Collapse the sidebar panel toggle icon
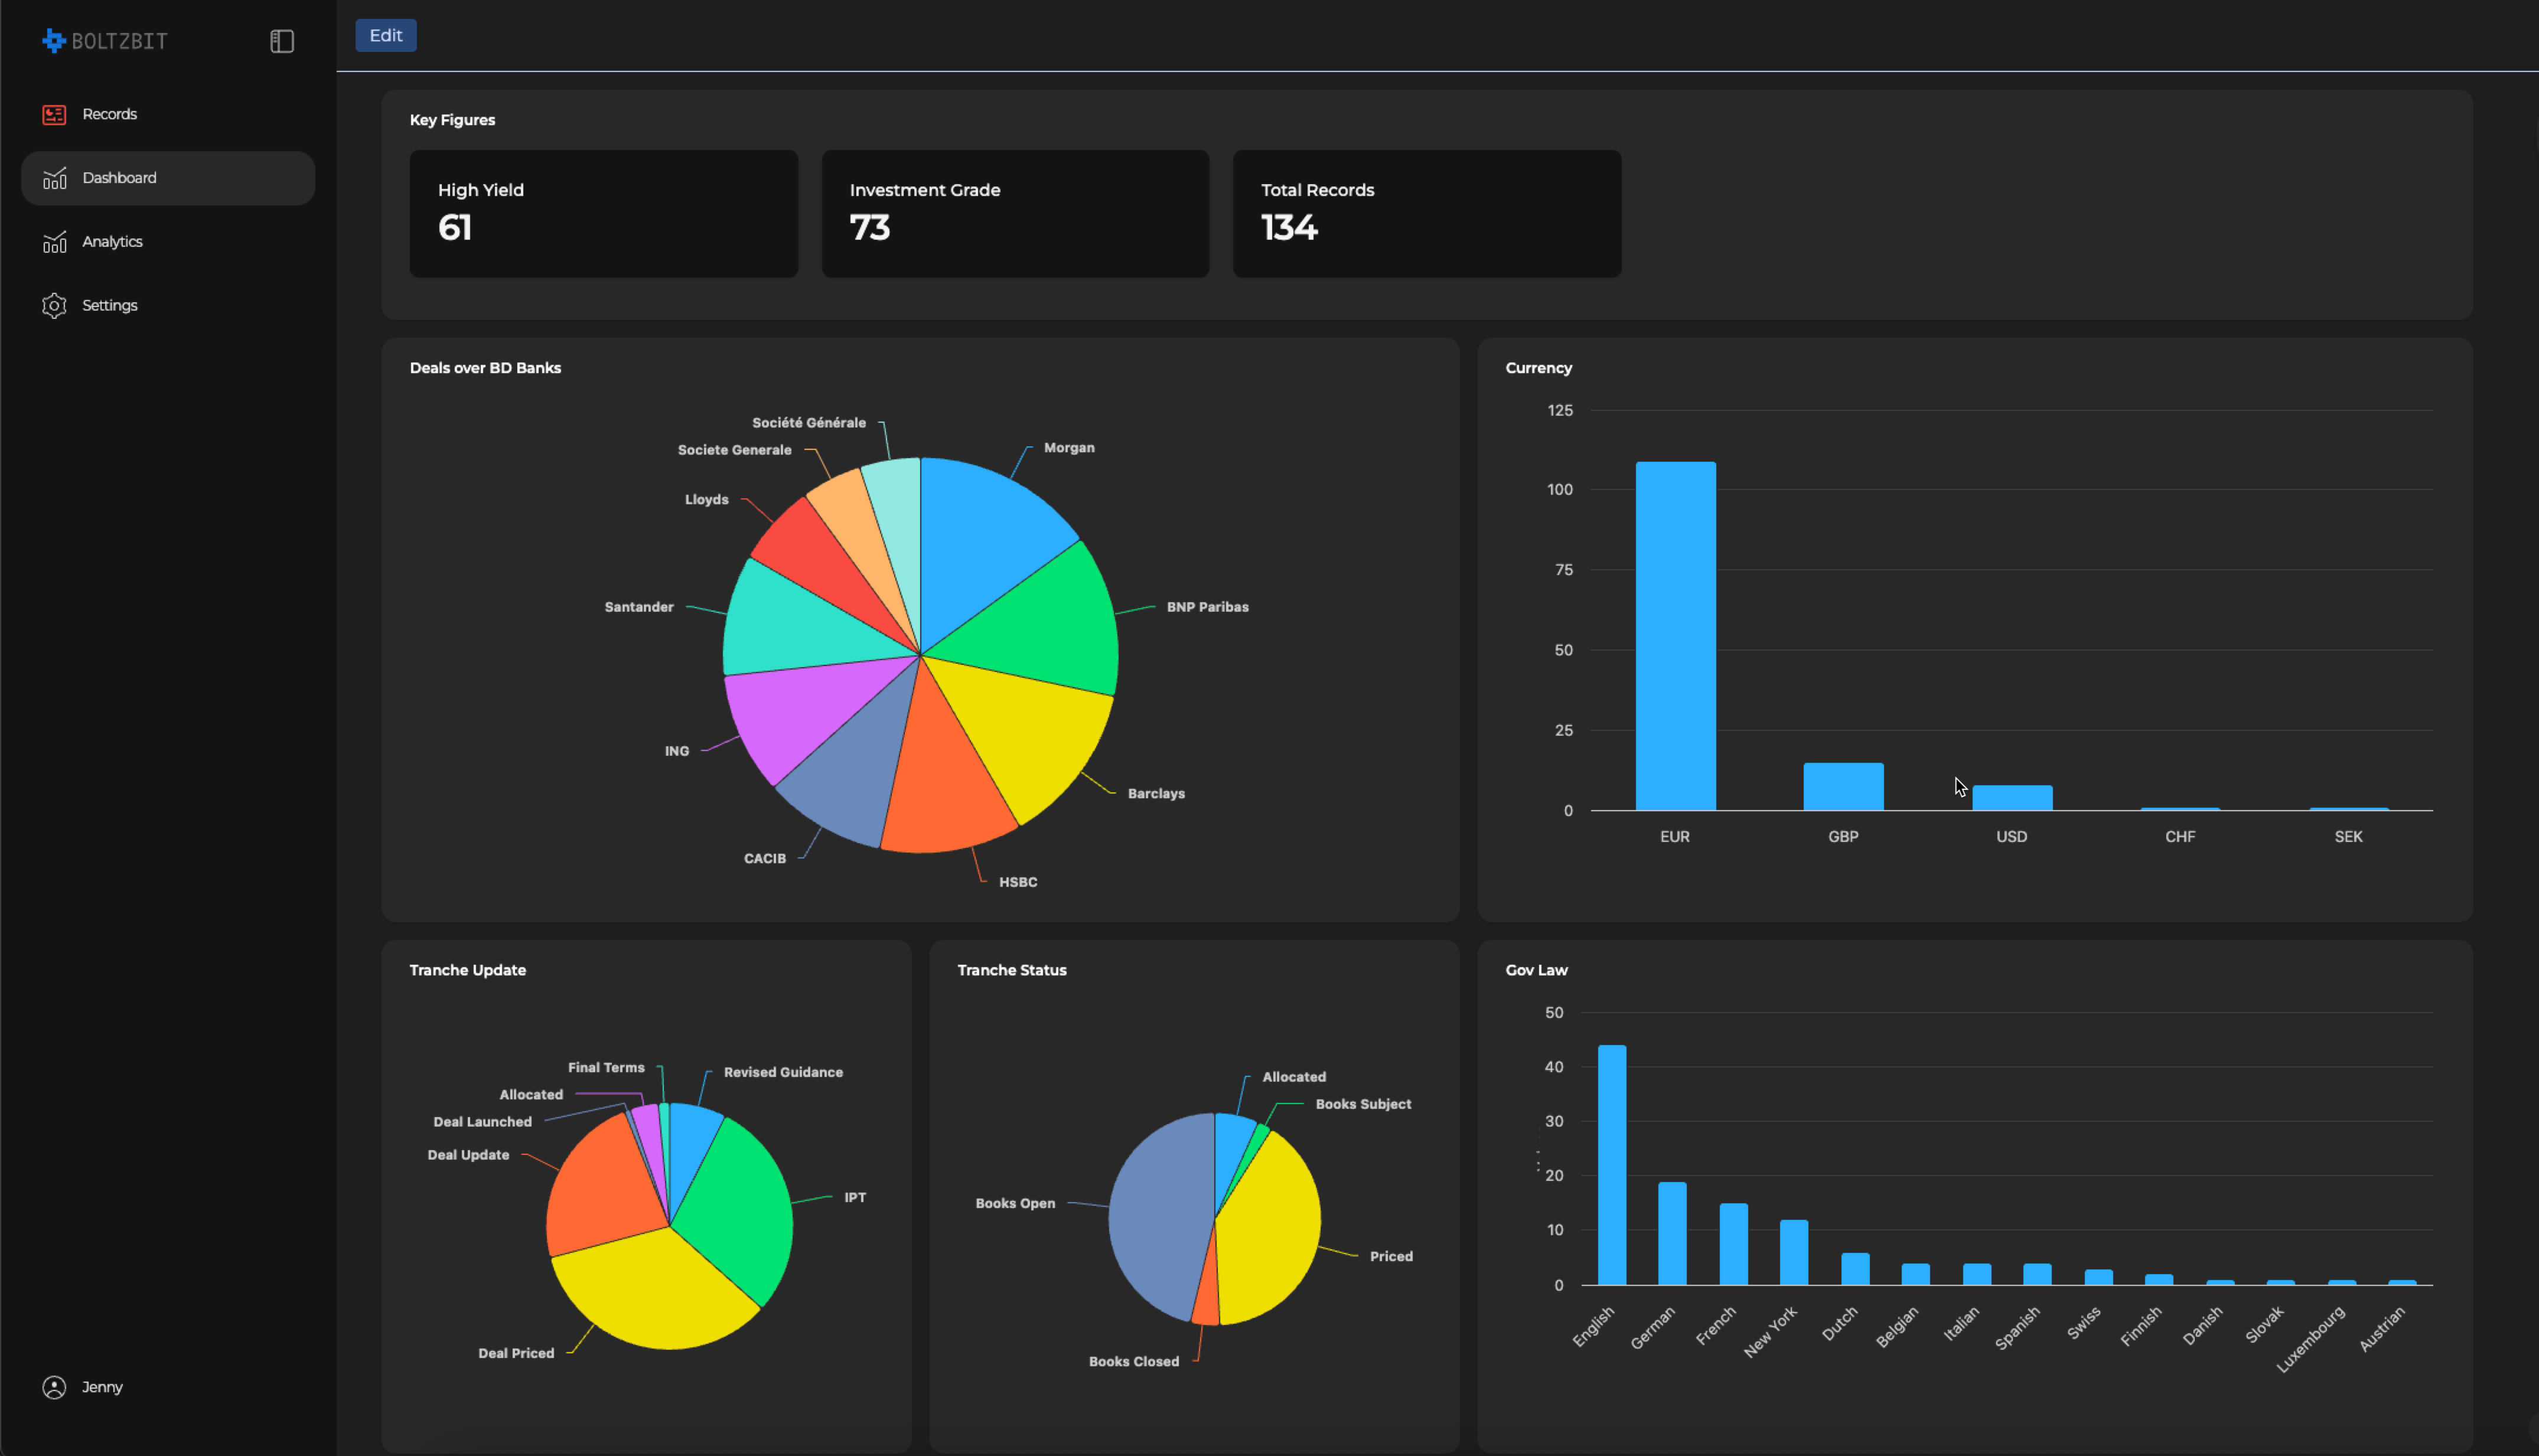Screen dimensions: 2539x1456 [x=282, y=41]
